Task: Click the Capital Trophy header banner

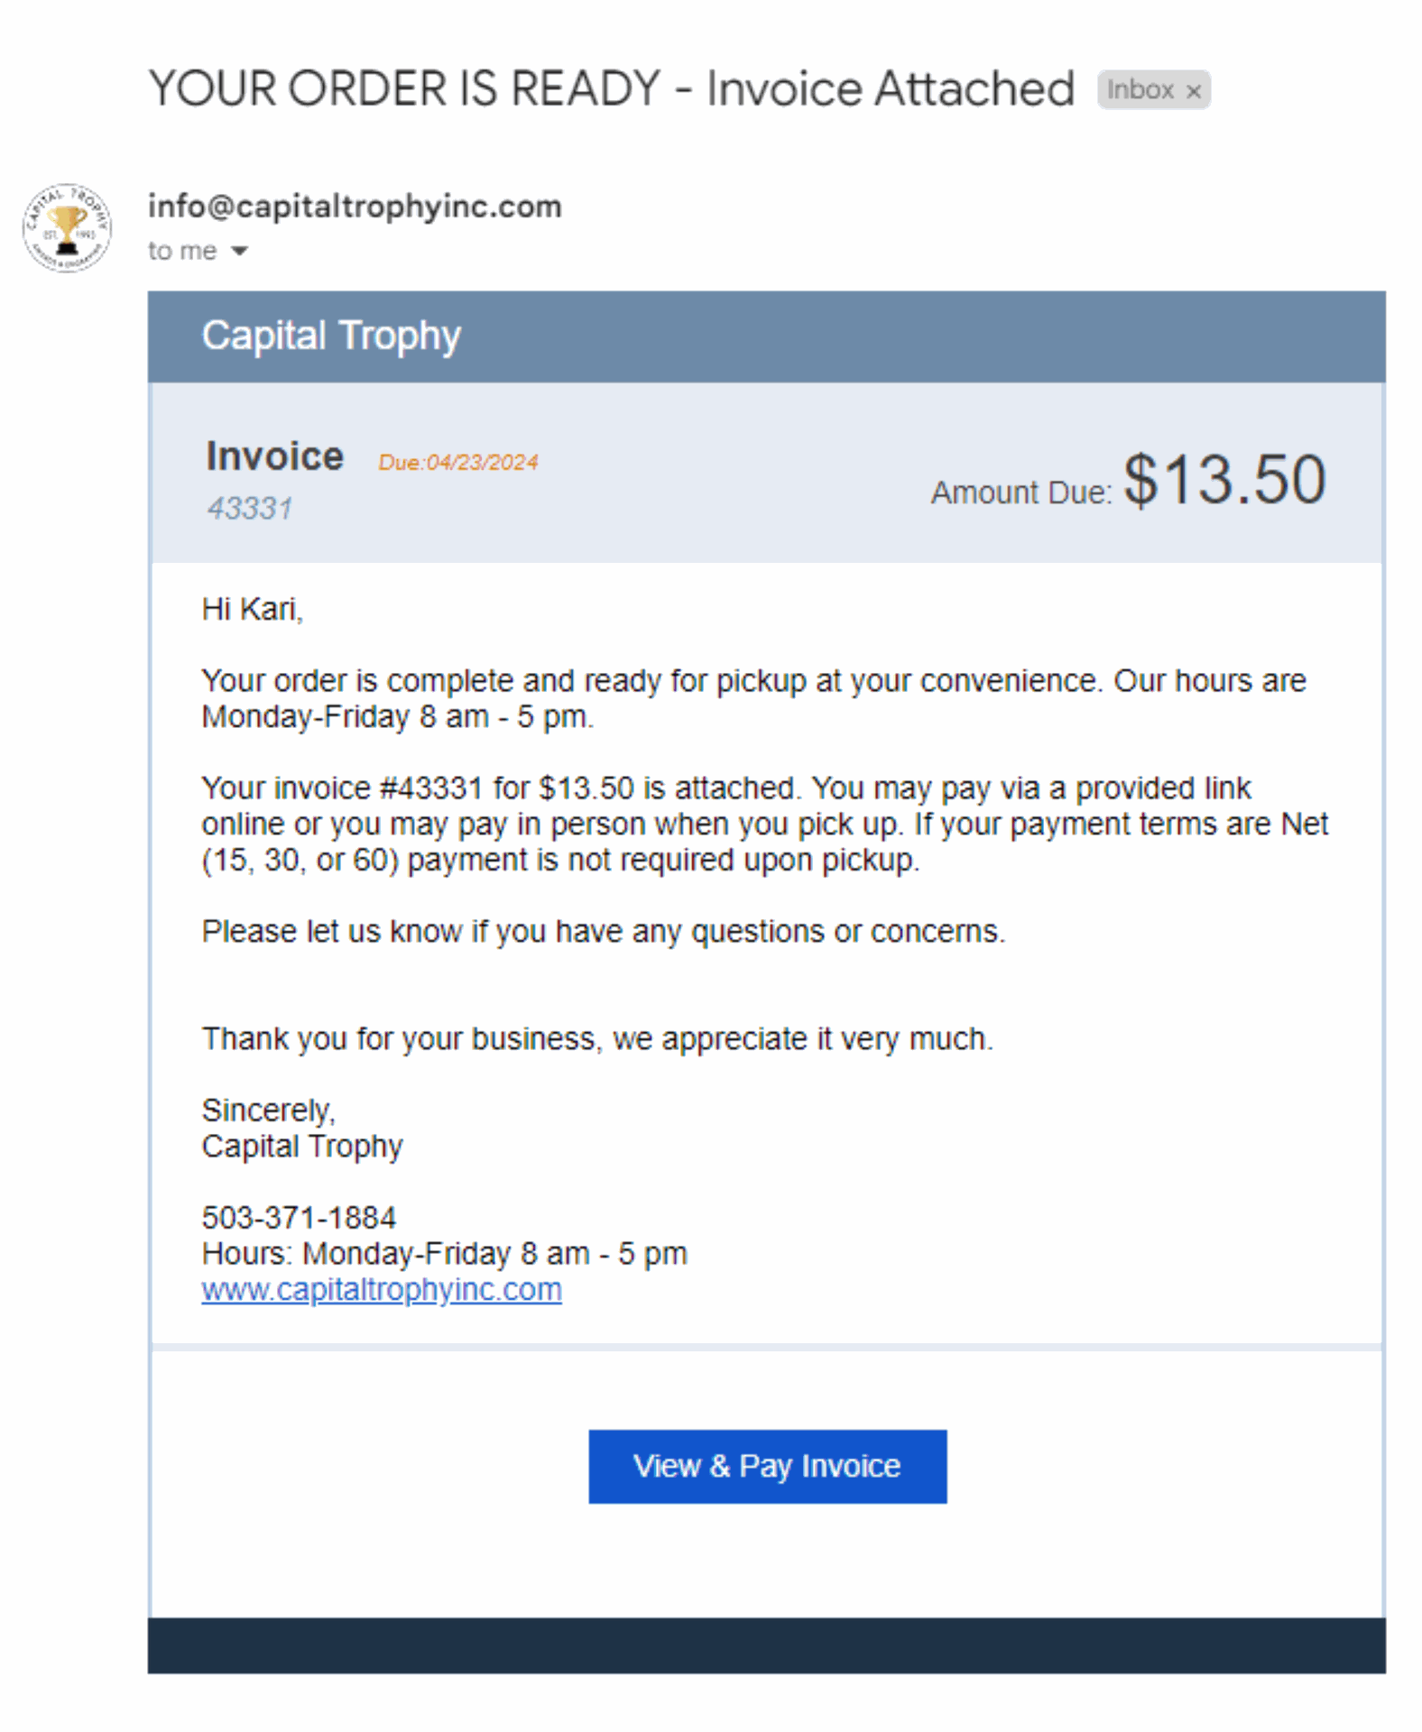Action: [766, 336]
